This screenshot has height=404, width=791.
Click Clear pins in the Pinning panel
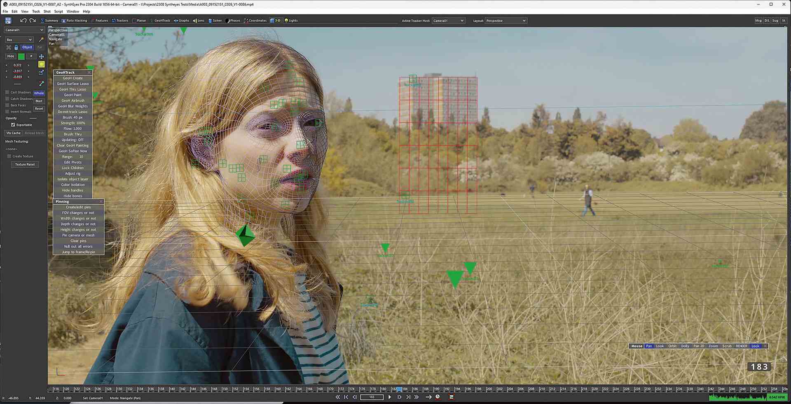[x=78, y=241]
